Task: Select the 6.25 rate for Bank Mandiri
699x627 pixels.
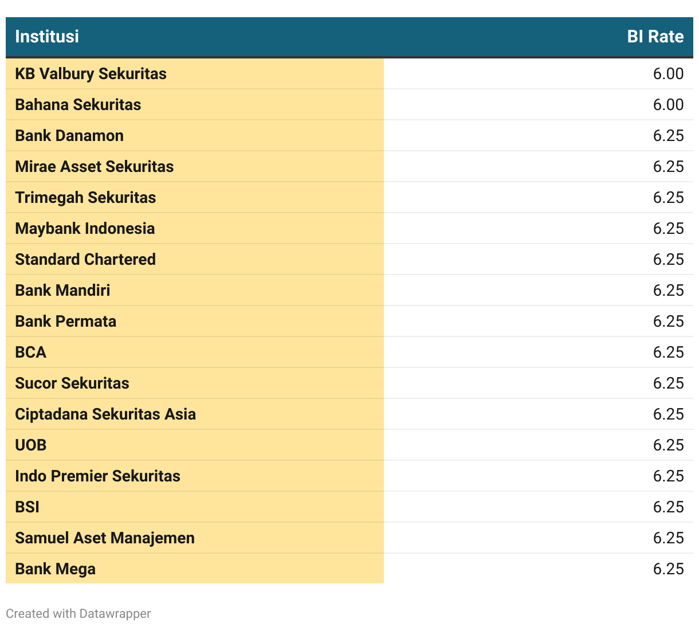Action: (x=669, y=291)
